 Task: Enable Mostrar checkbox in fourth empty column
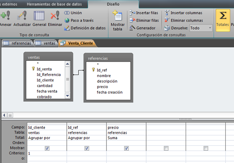(166, 149)
